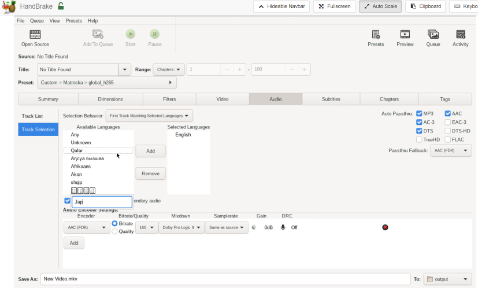Add selected language to Selected Languages
Viewport: 478px width, 288px height.
click(x=151, y=151)
